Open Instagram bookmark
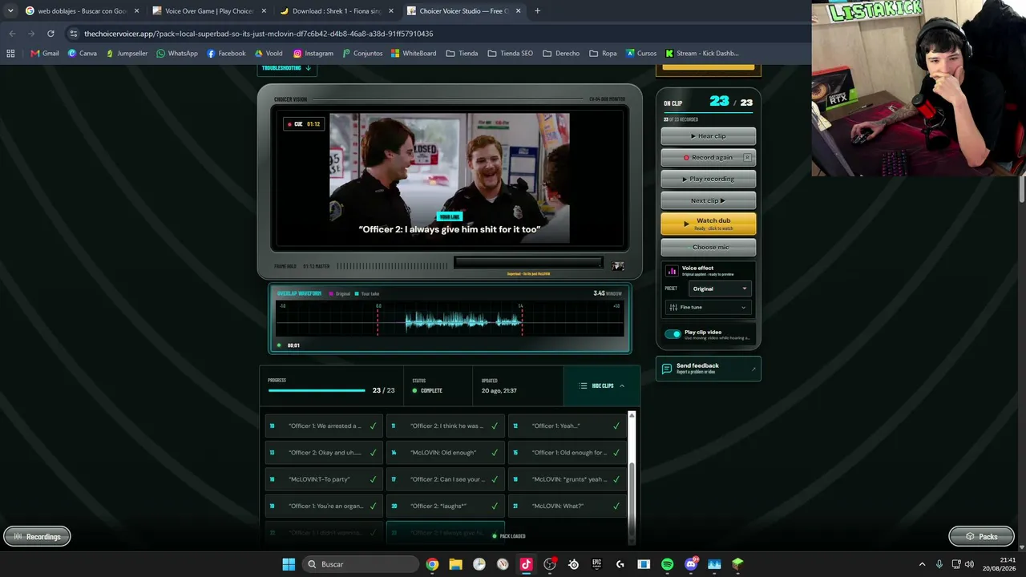The width and height of the screenshot is (1026, 577). coord(313,54)
